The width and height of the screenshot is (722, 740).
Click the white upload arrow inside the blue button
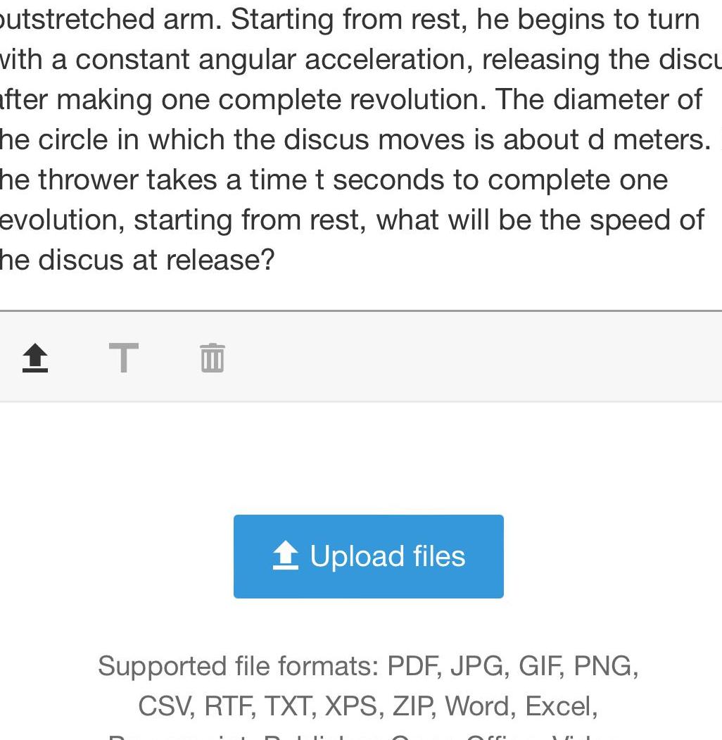click(284, 556)
